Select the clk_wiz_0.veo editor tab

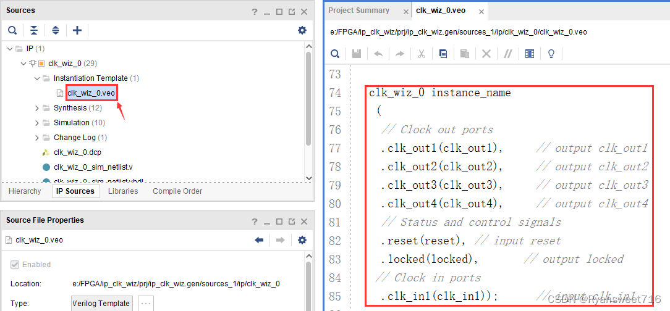click(440, 12)
